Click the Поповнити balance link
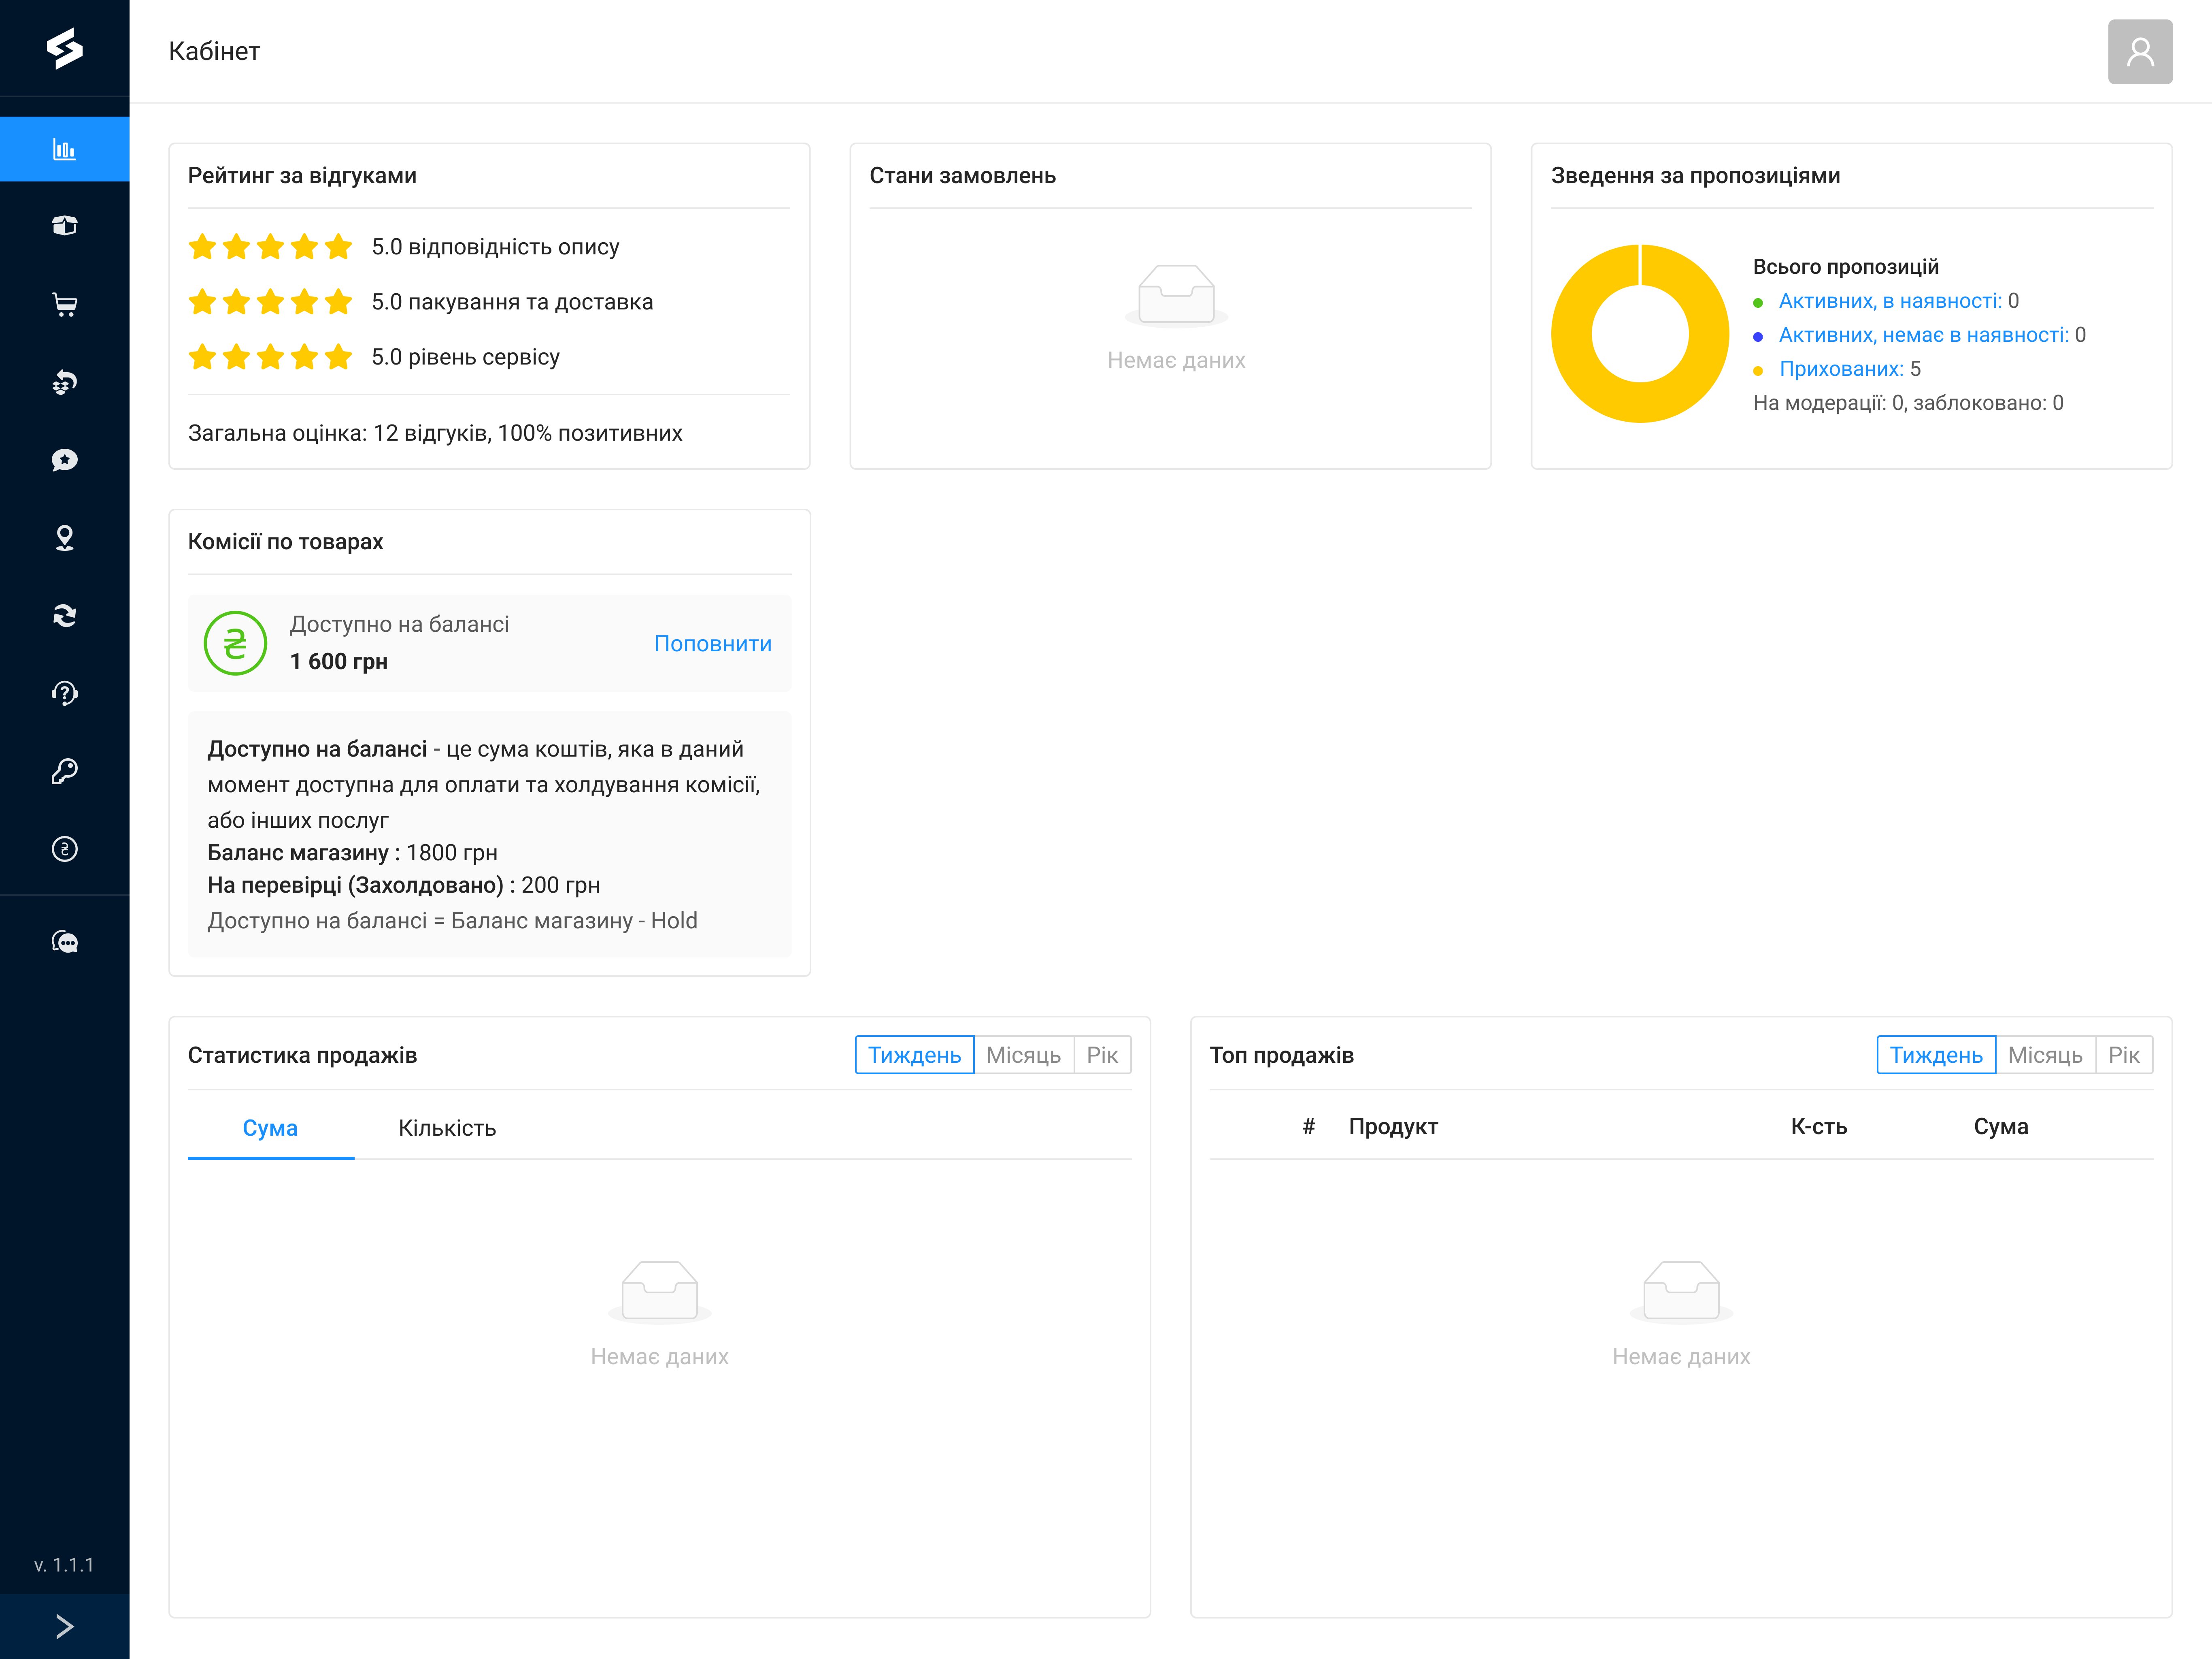This screenshot has width=2212, height=1659. (x=712, y=643)
